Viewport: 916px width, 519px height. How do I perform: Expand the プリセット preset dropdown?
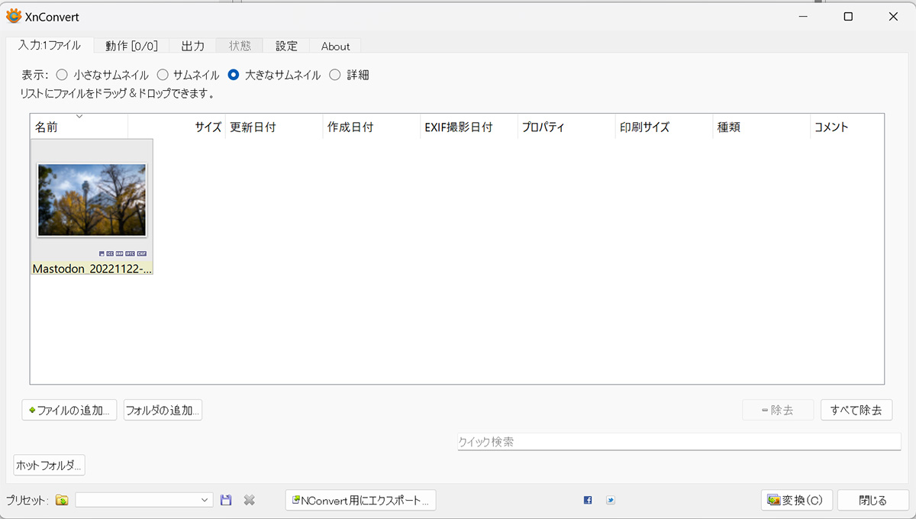(x=205, y=501)
